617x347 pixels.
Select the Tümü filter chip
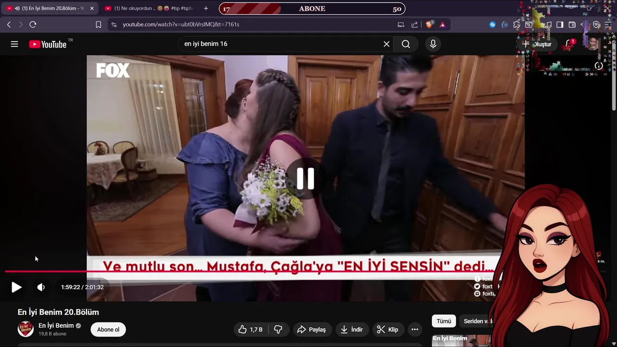pos(444,321)
